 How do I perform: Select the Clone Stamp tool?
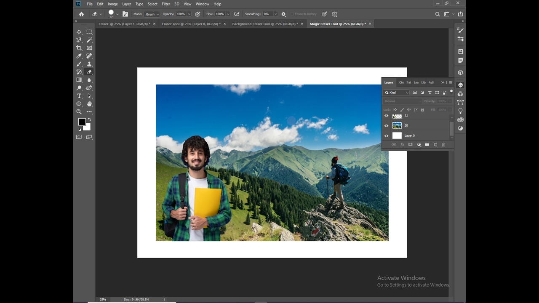click(89, 64)
